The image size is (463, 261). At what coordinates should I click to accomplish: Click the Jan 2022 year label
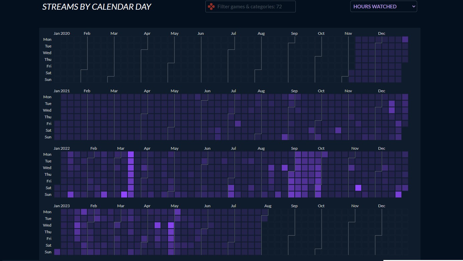coord(62,148)
